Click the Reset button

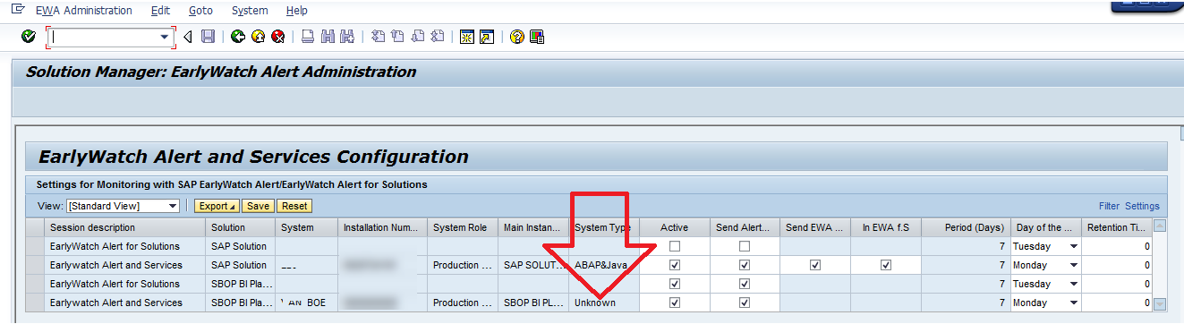click(x=294, y=206)
